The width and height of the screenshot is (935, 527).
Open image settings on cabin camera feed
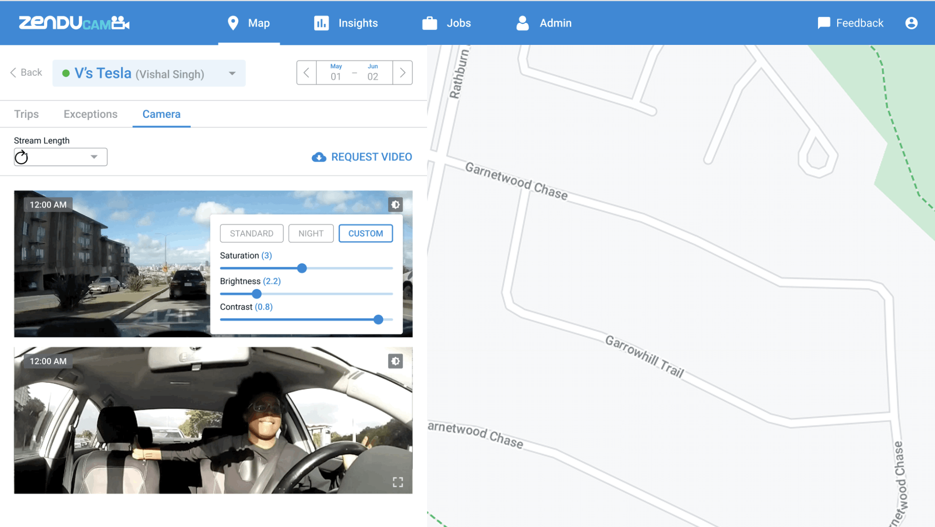pos(396,361)
